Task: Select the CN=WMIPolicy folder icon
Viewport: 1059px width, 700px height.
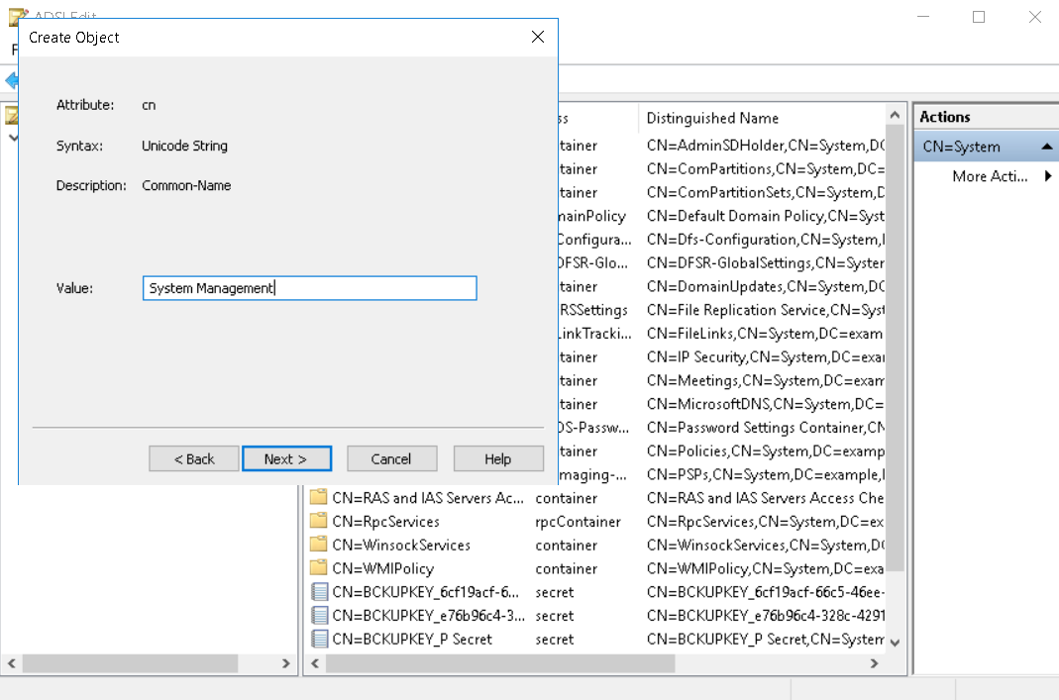Action: coord(318,568)
